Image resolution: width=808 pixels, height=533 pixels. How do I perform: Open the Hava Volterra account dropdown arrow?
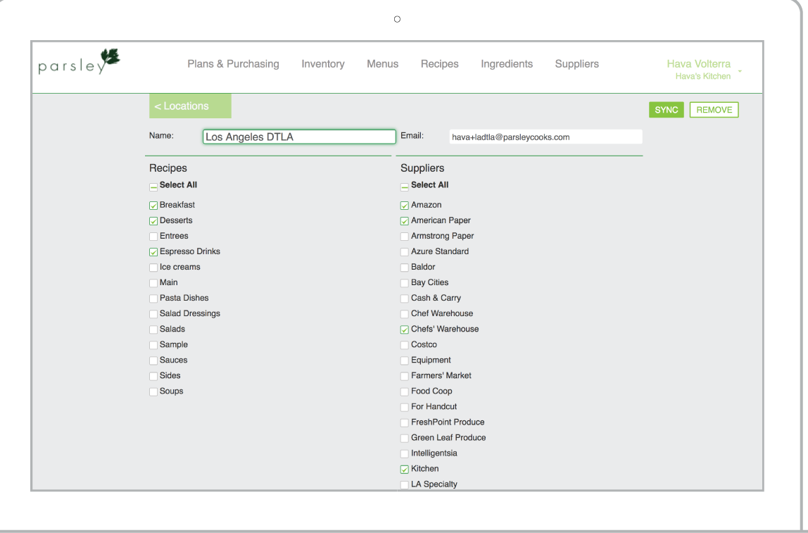(x=740, y=71)
